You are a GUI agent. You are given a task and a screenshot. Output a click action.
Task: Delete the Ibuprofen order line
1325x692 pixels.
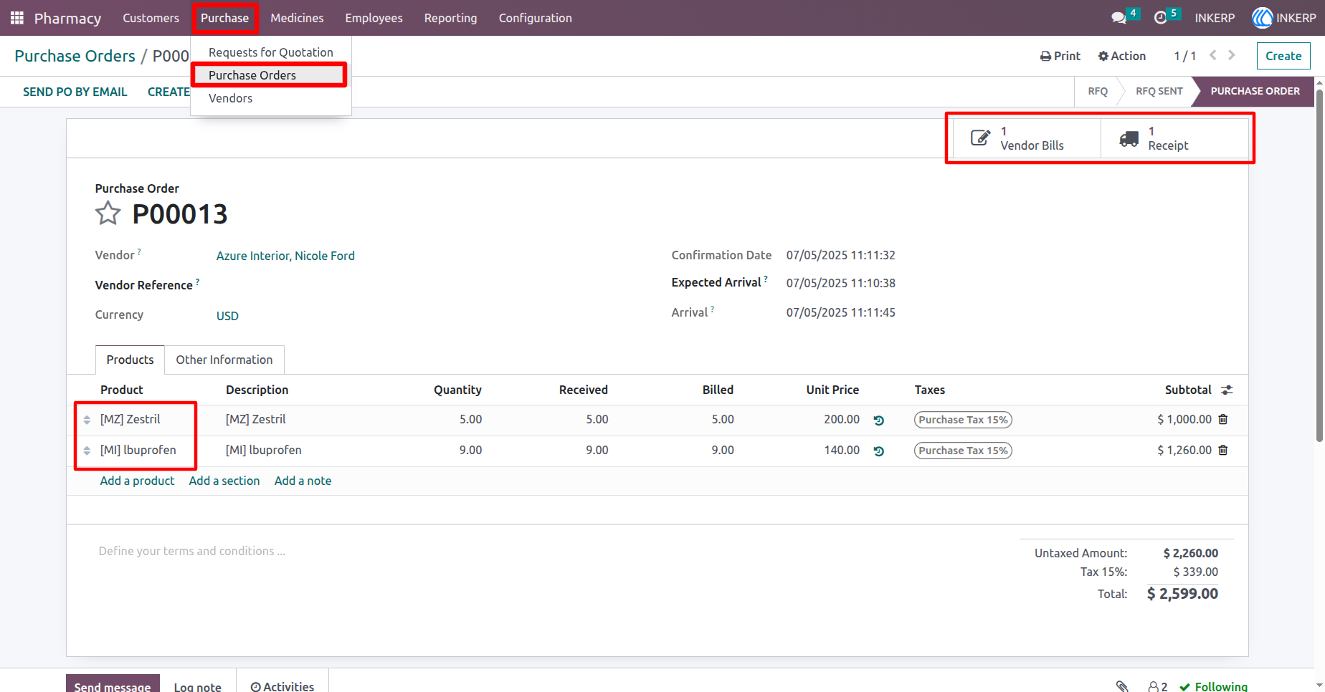(x=1223, y=451)
